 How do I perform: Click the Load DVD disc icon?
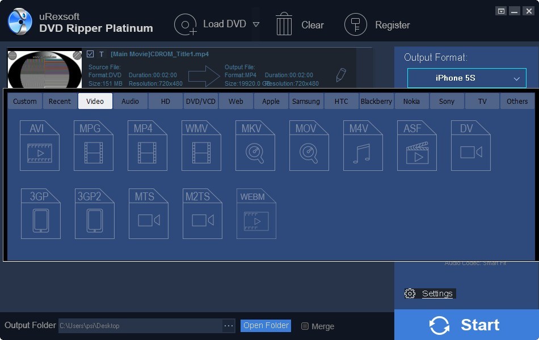pyautogui.click(x=186, y=24)
